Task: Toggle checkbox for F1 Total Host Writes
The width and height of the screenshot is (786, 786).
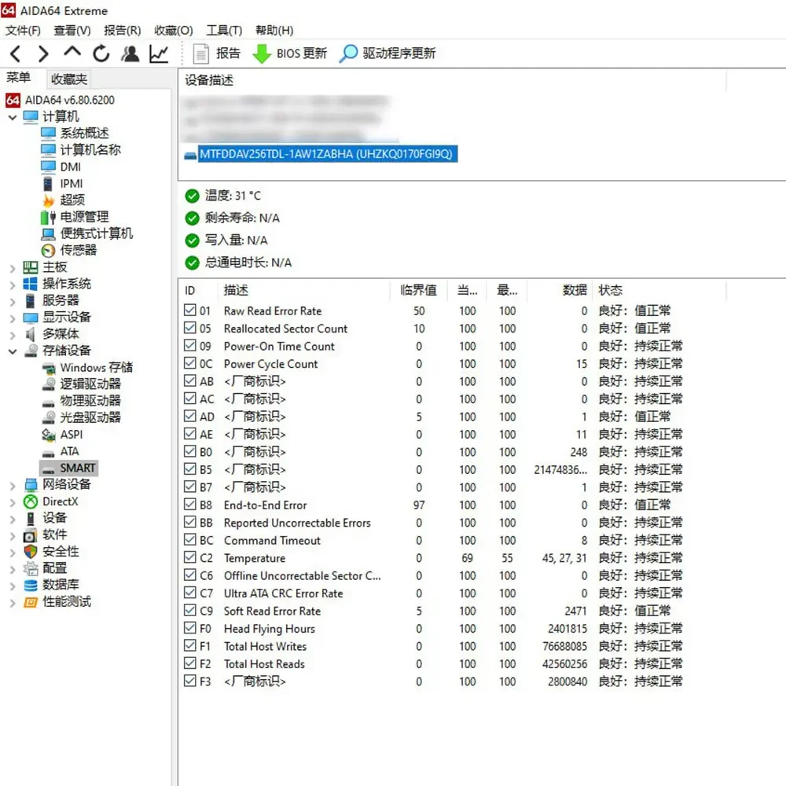Action: tap(190, 645)
